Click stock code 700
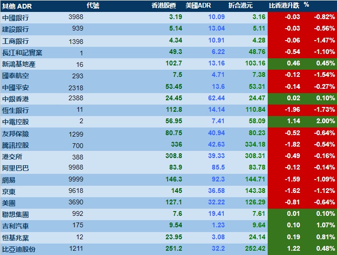 (77, 146)
